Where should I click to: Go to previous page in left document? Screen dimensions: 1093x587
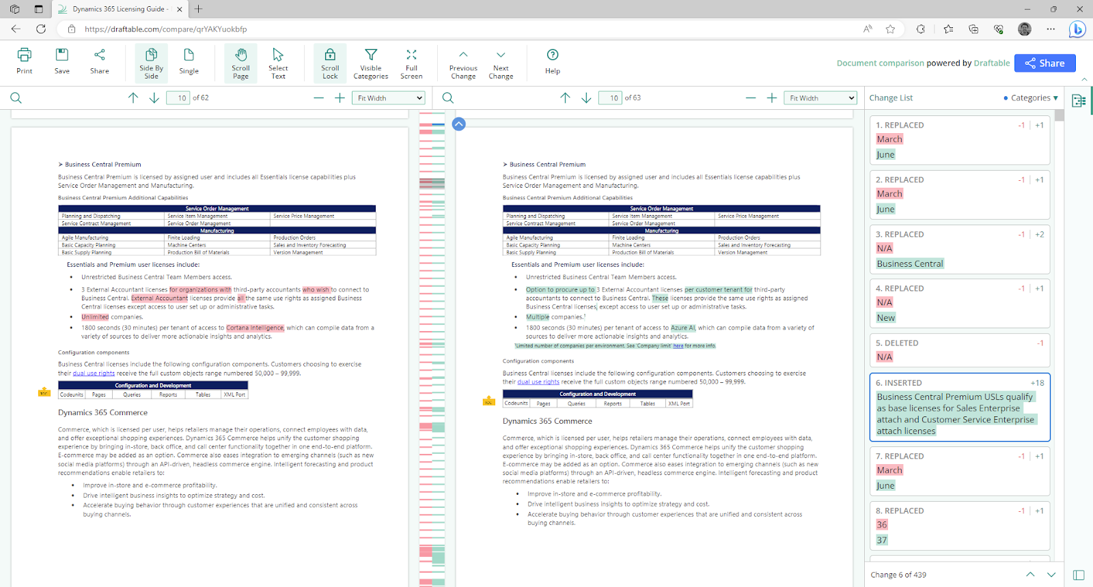pyautogui.click(x=133, y=98)
